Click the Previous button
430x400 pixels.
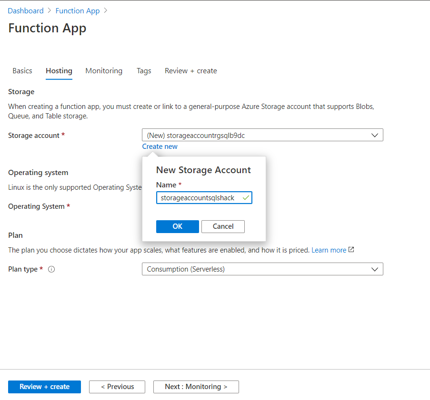117,387
